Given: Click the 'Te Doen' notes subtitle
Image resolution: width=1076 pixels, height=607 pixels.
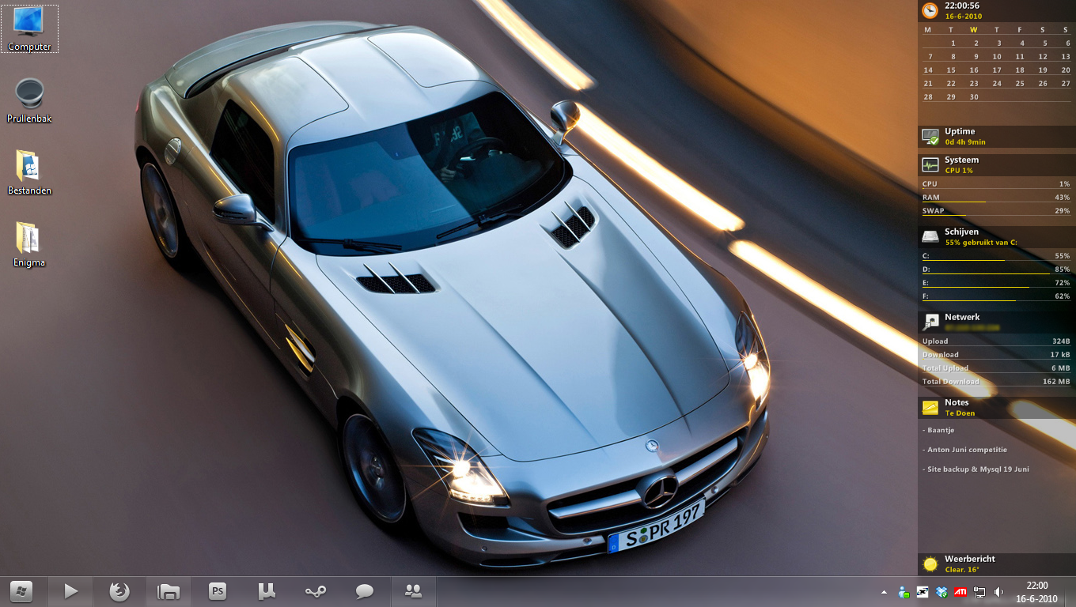Looking at the screenshot, I should (x=960, y=413).
